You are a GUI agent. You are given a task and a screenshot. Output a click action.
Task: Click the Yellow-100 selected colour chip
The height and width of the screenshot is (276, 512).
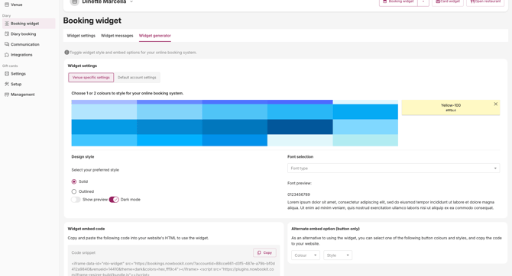pyautogui.click(x=451, y=108)
